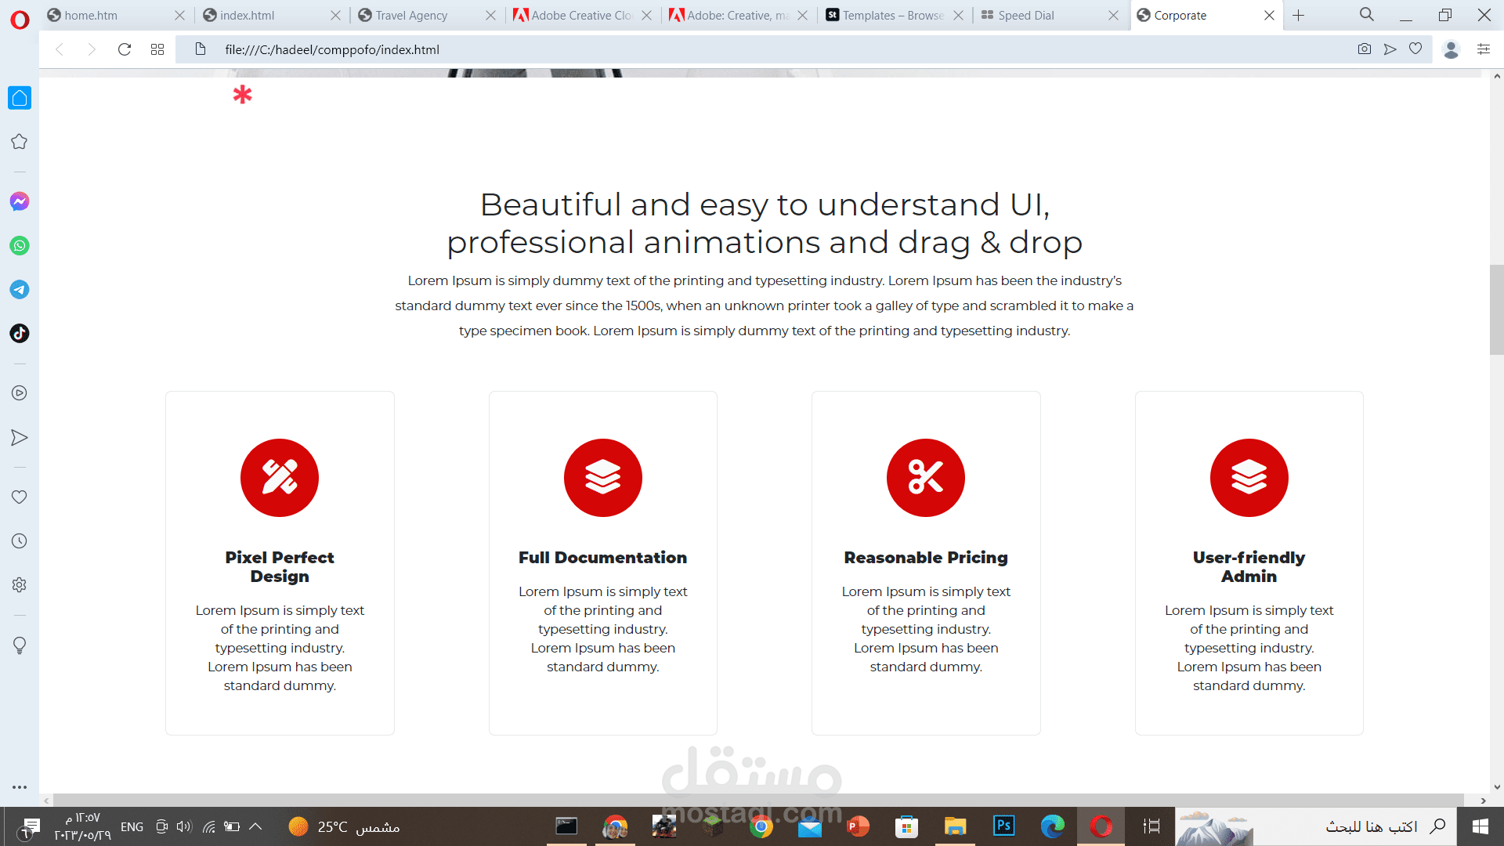Click the TikTok icon in Opera sidebar
1504x846 pixels.
point(19,333)
